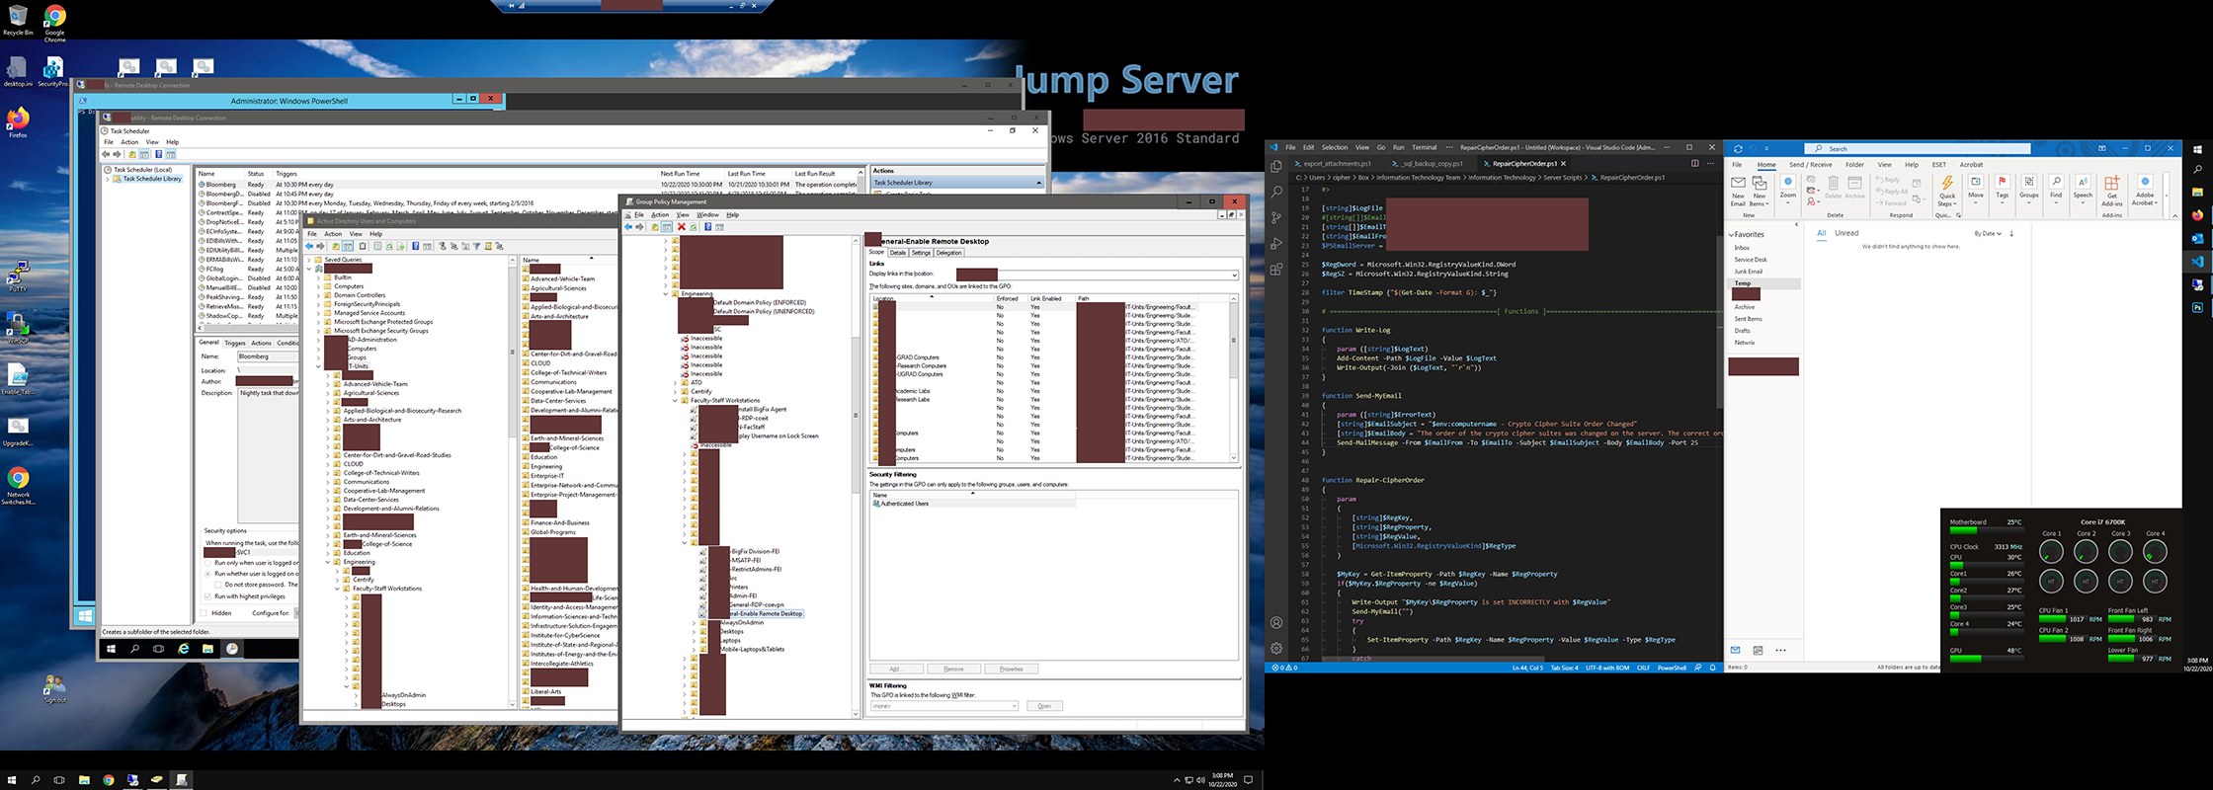
Task: Open the Manage gear in VS Code
Action: 1276,649
